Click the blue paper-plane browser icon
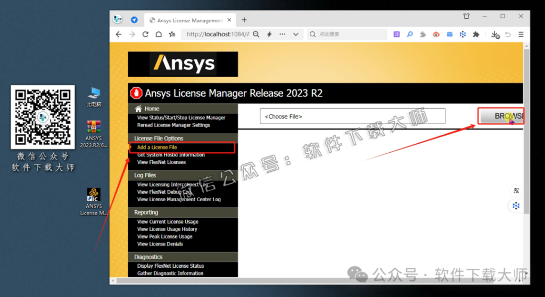The height and width of the screenshot is (297, 545). (134, 20)
